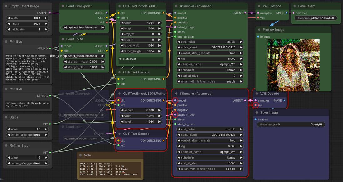Collapse the Note node via its title dot

[80, 155]
